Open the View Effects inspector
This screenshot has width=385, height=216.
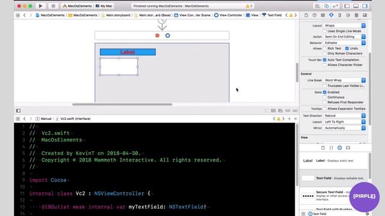tap(365, 15)
